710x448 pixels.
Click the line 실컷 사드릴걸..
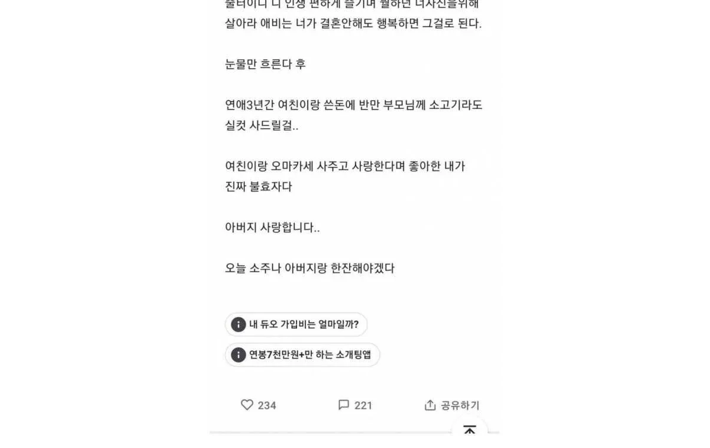[262, 126]
